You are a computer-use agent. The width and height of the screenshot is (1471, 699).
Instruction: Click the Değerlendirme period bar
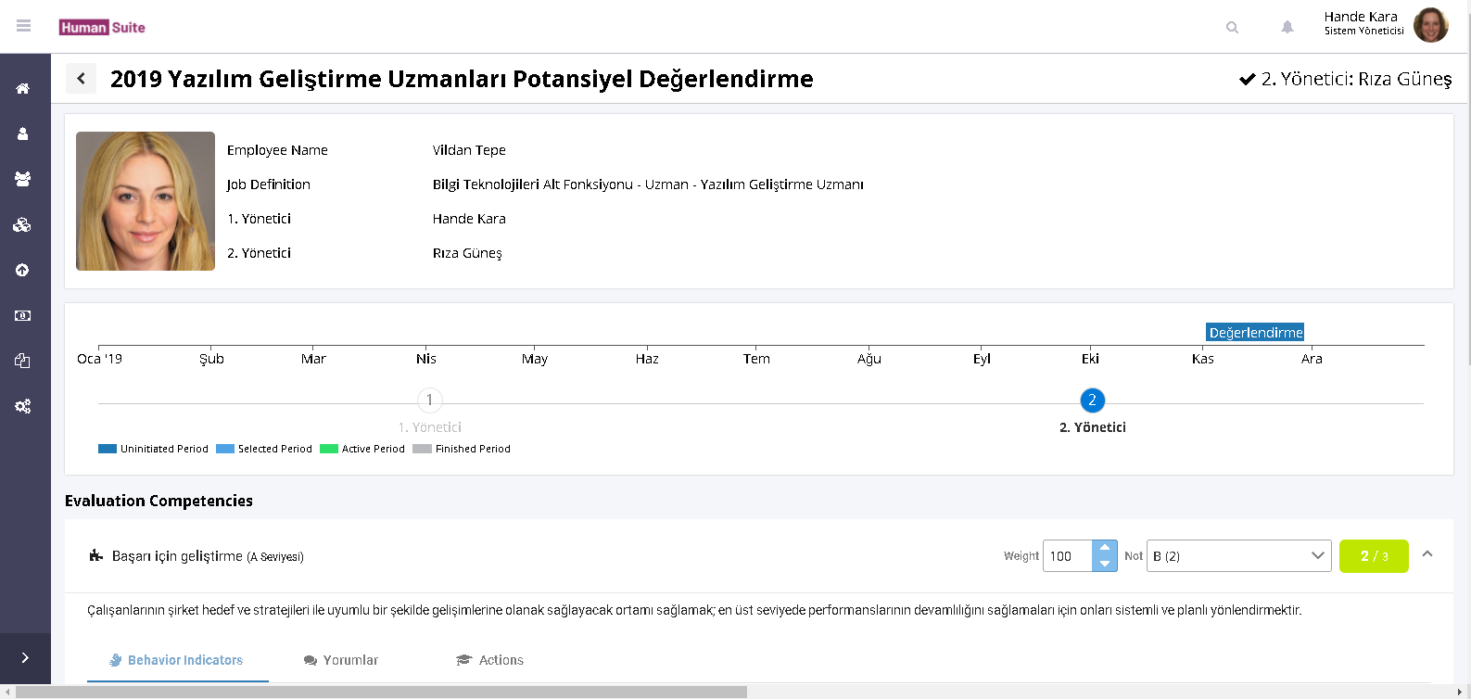pyautogui.click(x=1255, y=333)
